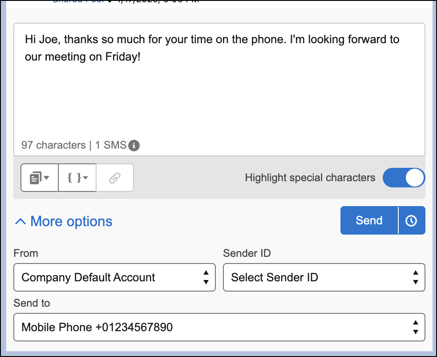This screenshot has width=437, height=357.
Task: Click the paperclip attachment icon
Action: coord(115,178)
